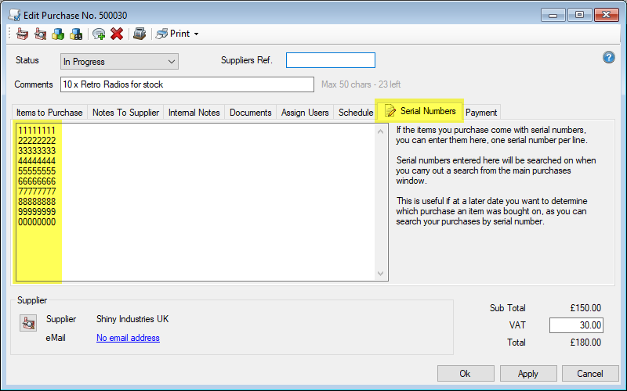
Task: Go to the Assign Users tab
Action: [x=305, y=113]
